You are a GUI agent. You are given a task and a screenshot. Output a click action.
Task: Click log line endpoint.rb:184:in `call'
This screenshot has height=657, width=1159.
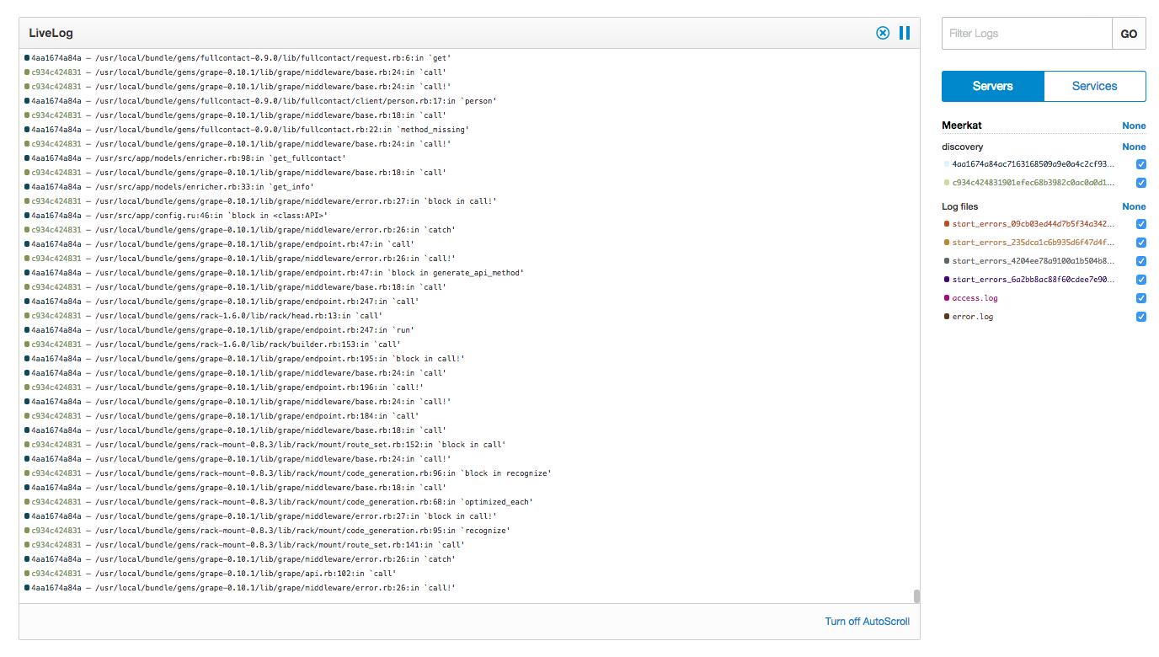pos(222,415)
